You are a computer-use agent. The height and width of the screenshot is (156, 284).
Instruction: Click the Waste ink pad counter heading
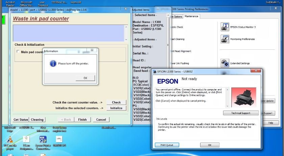[41, 18]
